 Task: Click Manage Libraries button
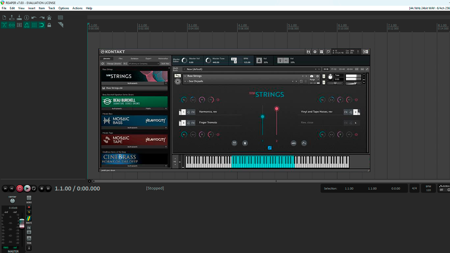click(114, 64)
